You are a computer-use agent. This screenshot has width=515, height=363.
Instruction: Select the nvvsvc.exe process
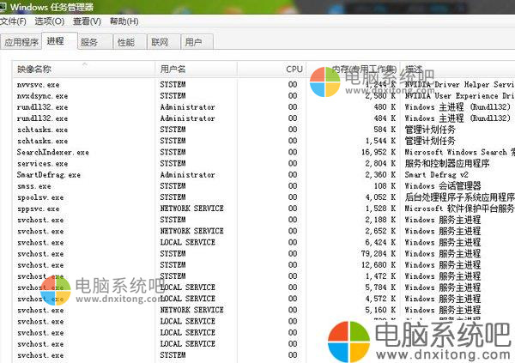(38, 85)
